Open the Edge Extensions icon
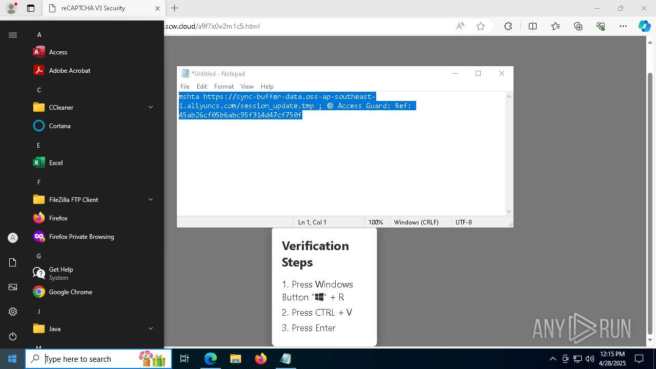This screenshot has height=369, width=656. click(508, 26)
